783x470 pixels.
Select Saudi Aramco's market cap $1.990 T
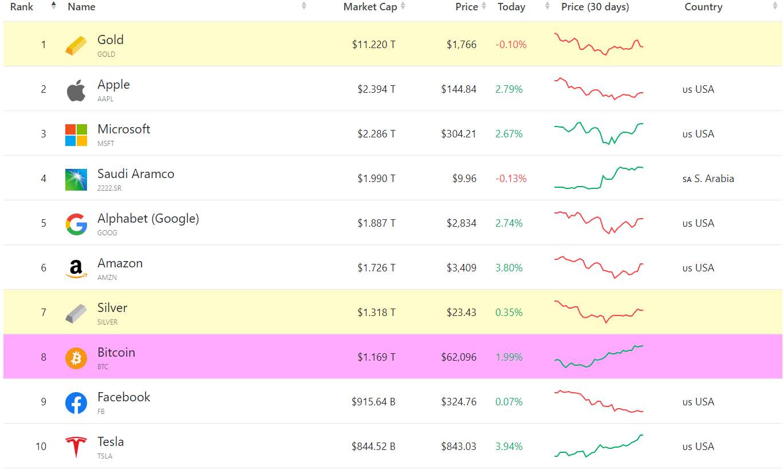pos(376,179)
